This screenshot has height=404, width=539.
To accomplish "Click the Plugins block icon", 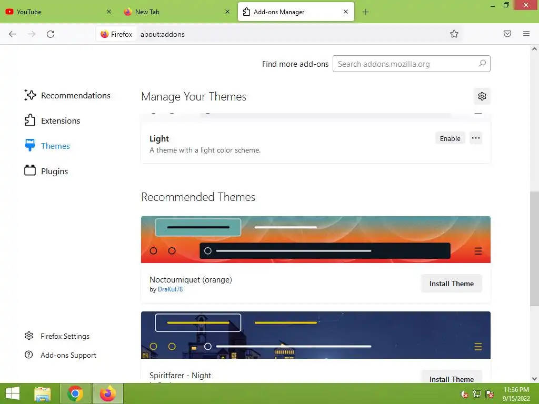I will click(x=30, y=170).
